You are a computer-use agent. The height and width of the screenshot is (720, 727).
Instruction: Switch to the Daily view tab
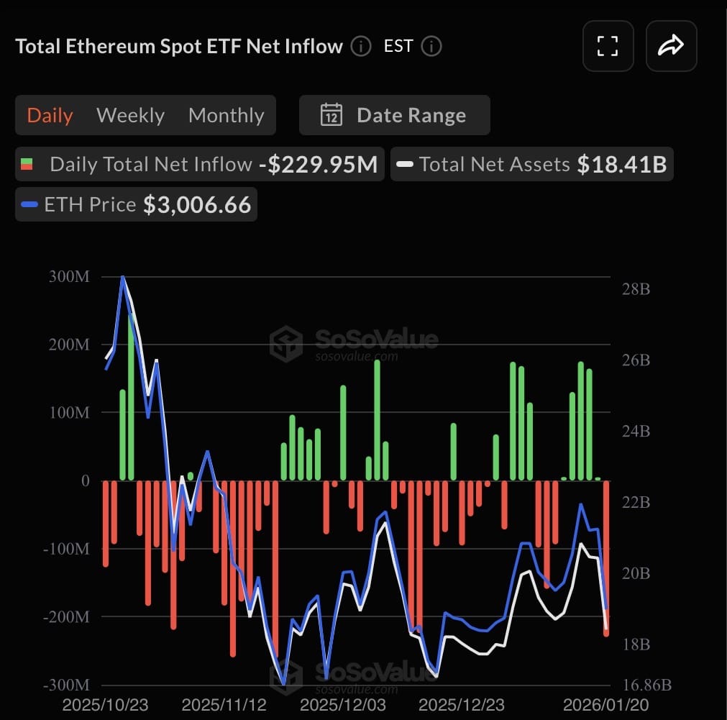coord(50,115)
